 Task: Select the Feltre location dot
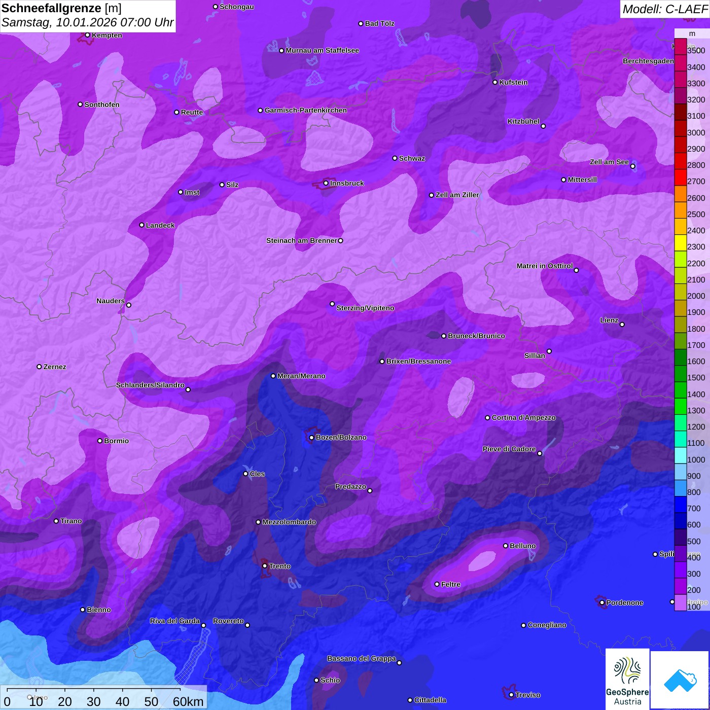(437, 584)
